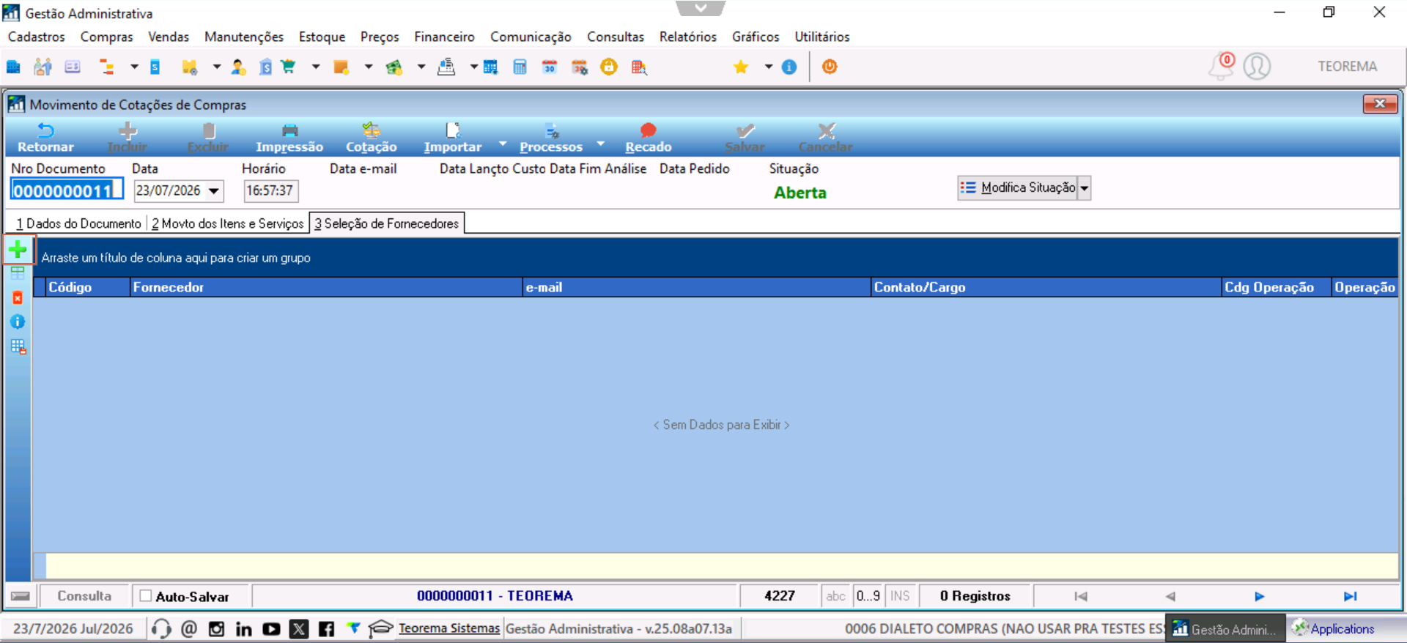
Task: Click the Modifica Situação button
Action: (1018, 188)
